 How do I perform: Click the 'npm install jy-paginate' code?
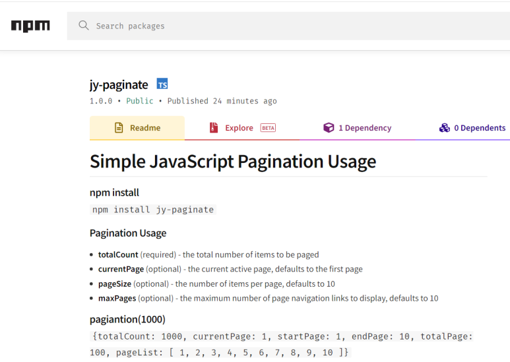153,210
